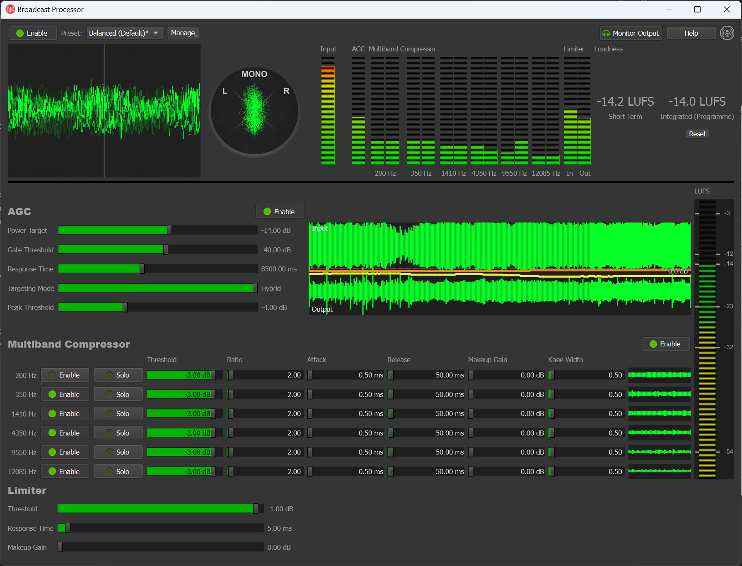Disable the 1410 Hz band
This screenshot has width=742, height=566.
(x=65, y=414)
